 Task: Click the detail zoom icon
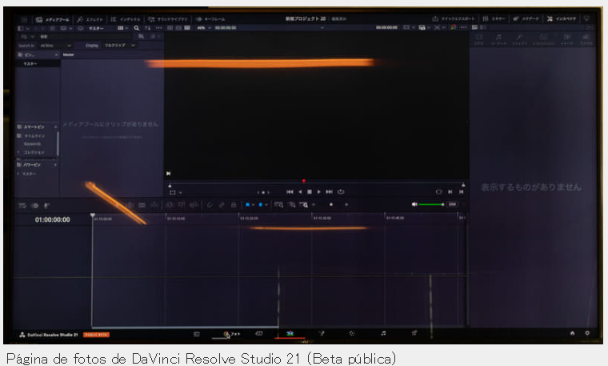(292, 204)
